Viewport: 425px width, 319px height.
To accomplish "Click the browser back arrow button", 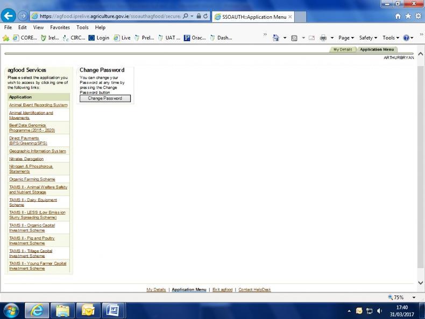I will pyautogui.click(x=9, y=16).
